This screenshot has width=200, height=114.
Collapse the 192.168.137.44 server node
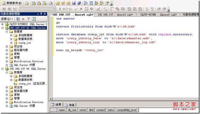2,69
